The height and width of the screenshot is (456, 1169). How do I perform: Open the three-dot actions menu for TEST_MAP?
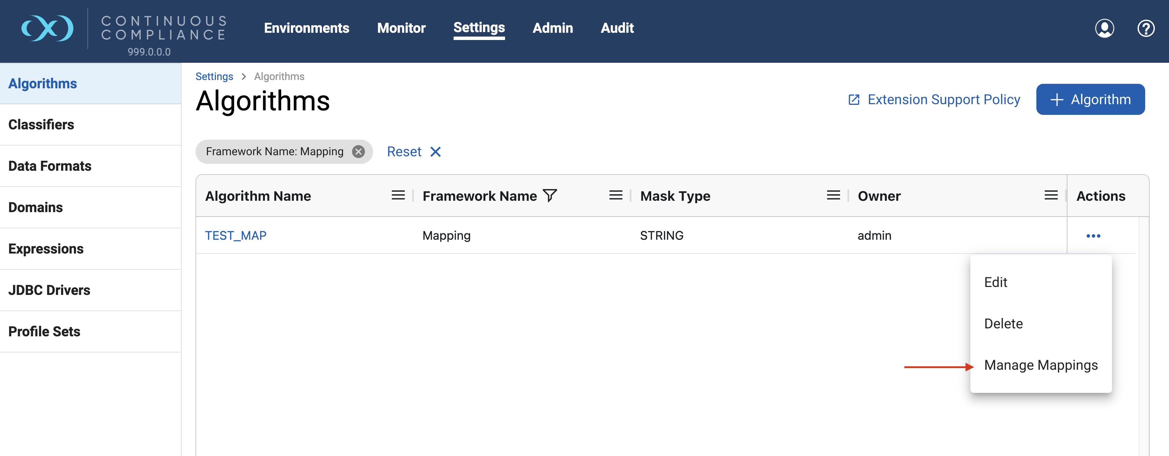1093,236
